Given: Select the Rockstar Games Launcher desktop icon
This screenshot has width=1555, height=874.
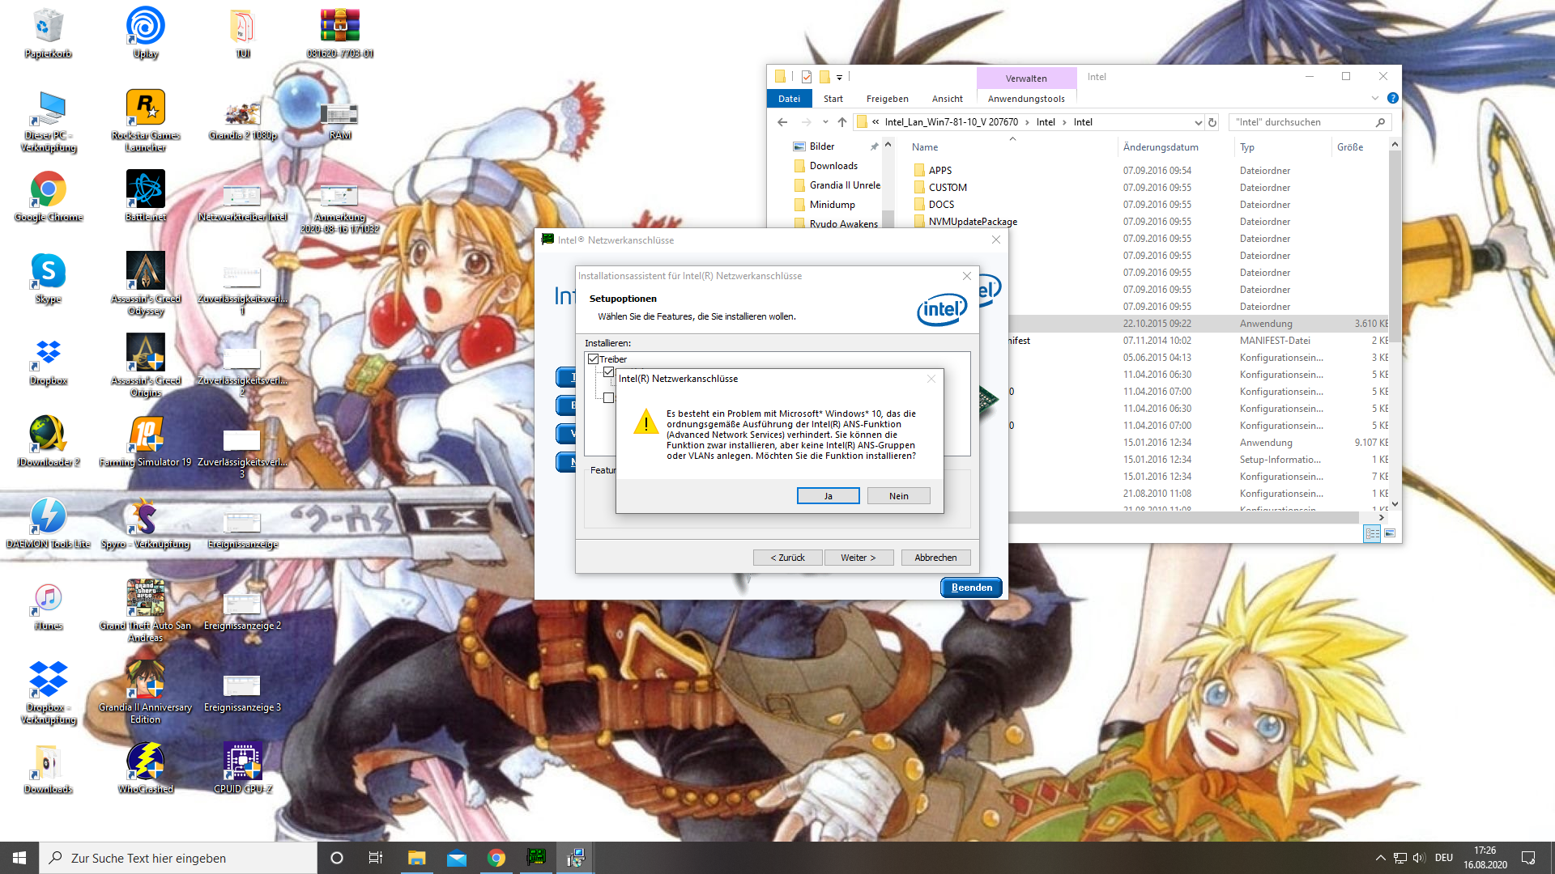Looking at the screenshot, I should point(146,121).
